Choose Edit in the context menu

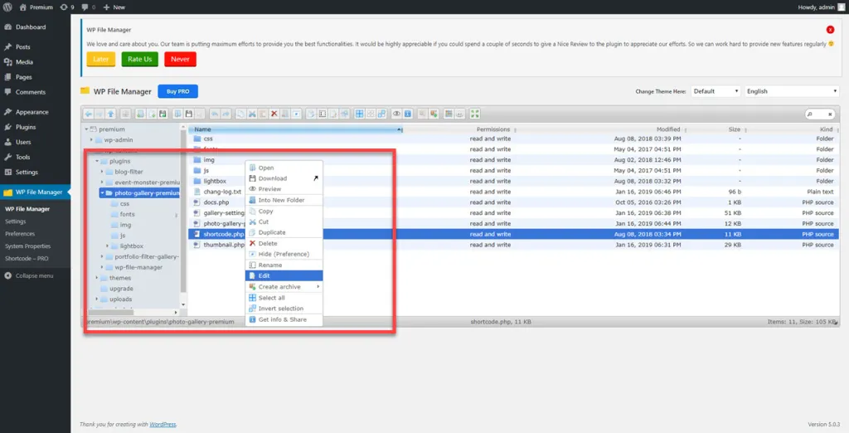tap(284, 276)
